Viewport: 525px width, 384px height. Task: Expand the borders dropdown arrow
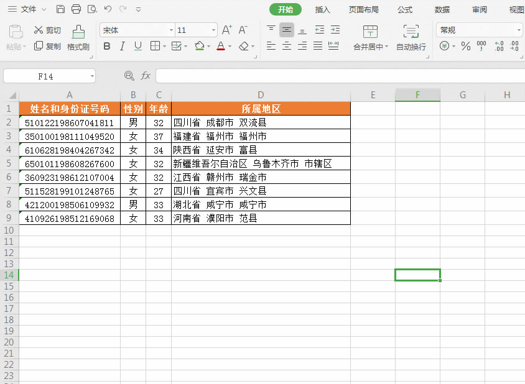tap(164, 46)
